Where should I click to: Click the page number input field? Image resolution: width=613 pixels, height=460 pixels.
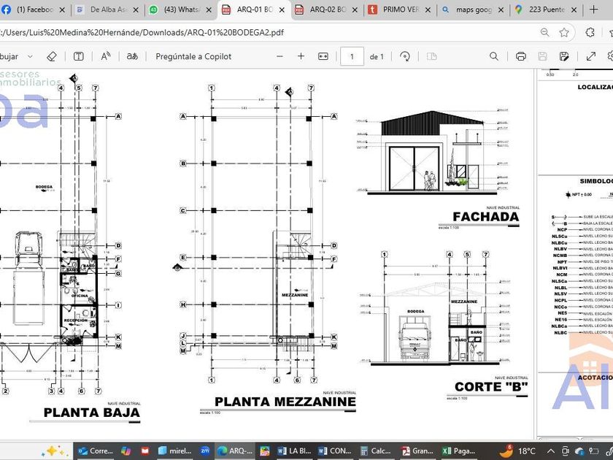click(x=352, y=57)
